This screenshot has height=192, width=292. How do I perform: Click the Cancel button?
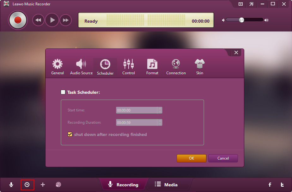click(x=223, y=158)
